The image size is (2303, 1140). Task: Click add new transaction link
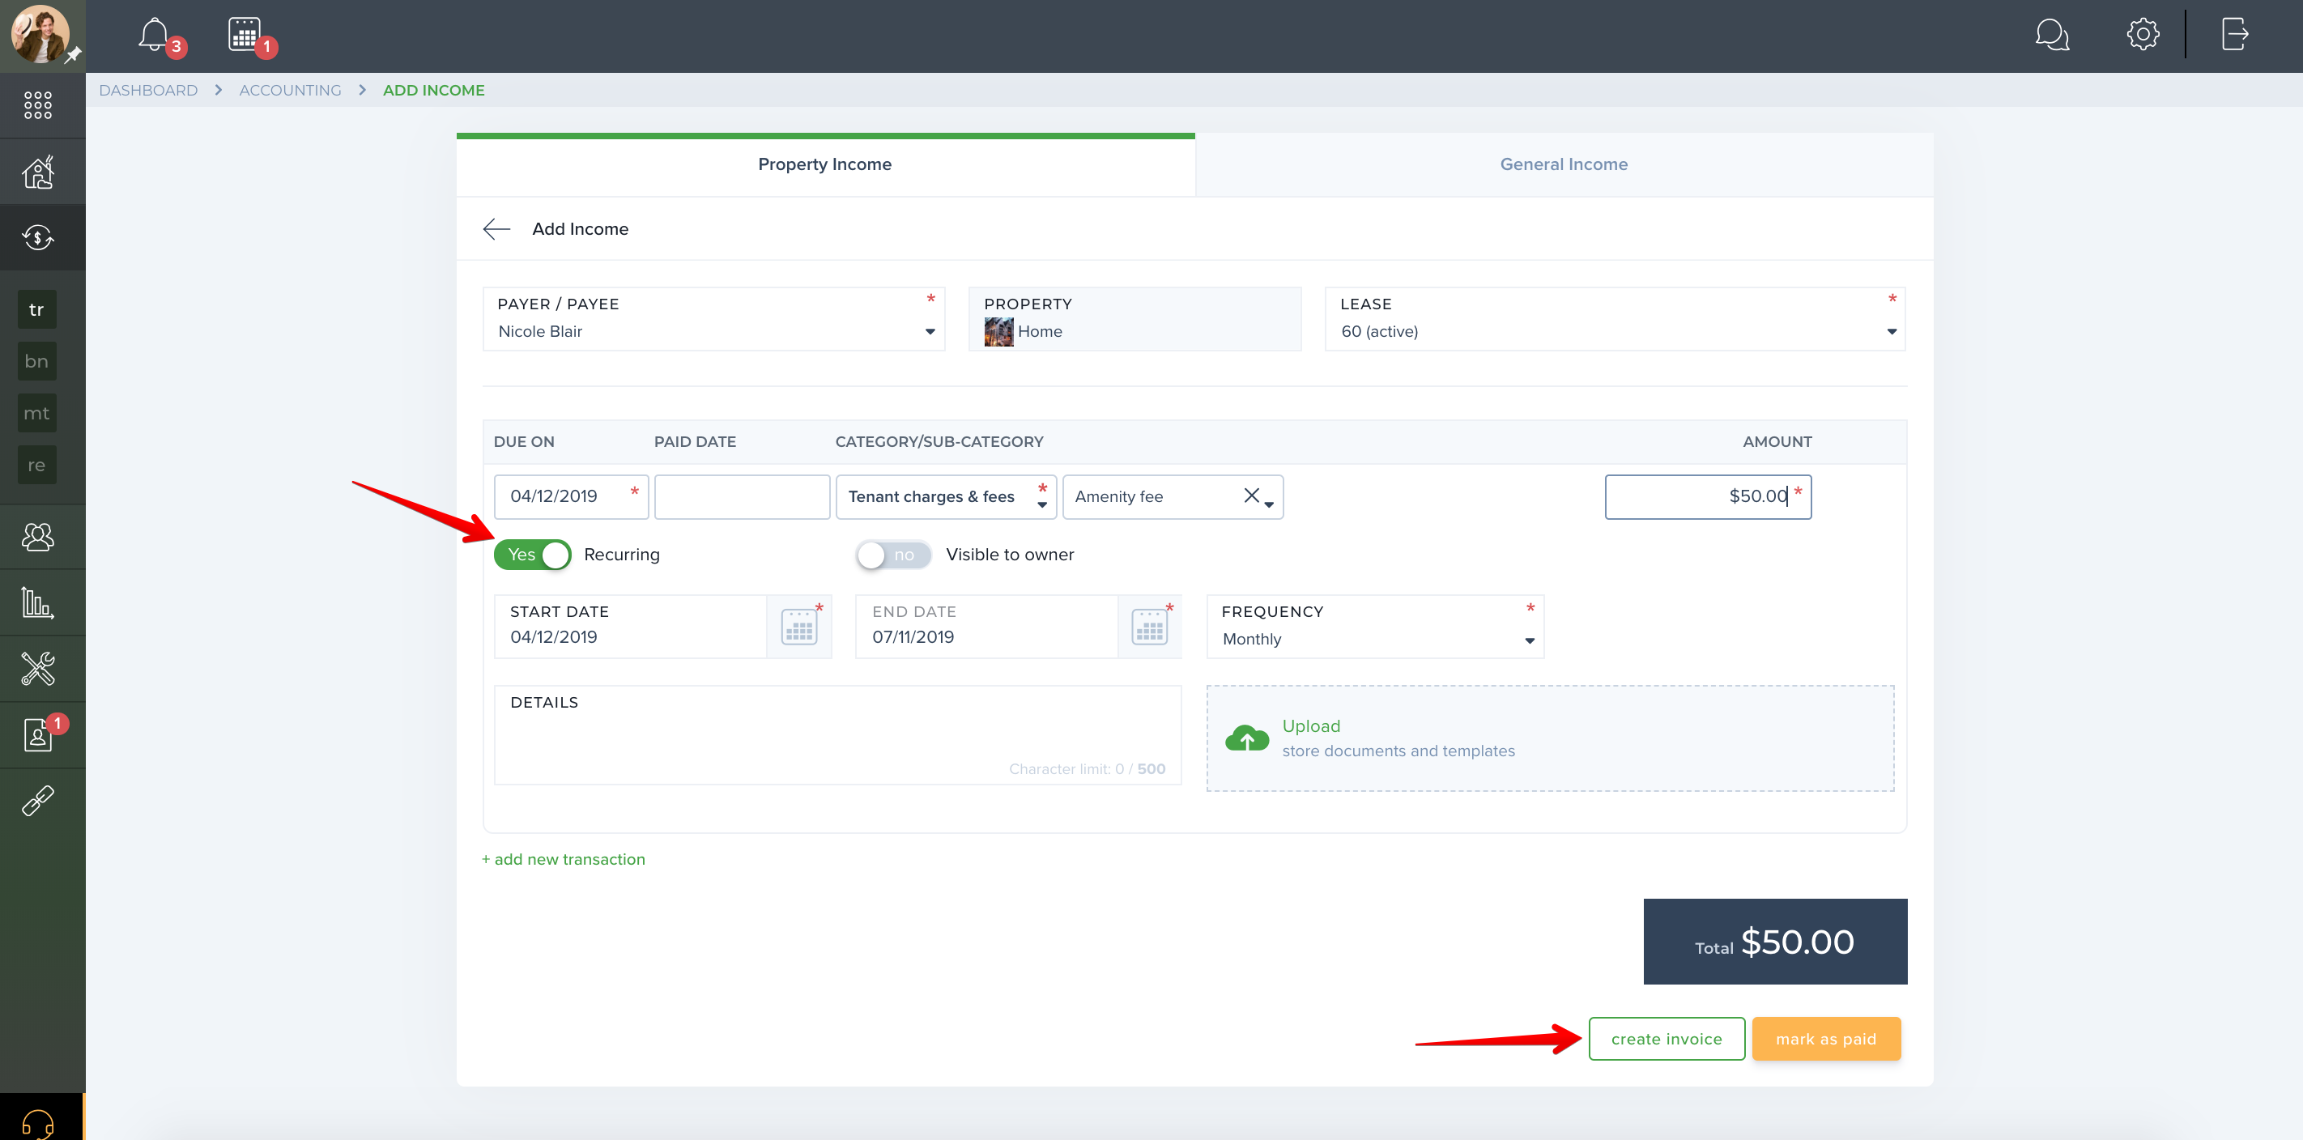[x=564, y=859]
